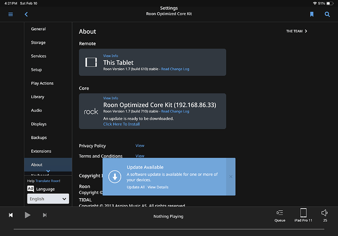Click the Roon Optimized Core Kit (192.168.86.33) title
The height and width of the screenshot is (236, 338).
tap(159, 105)
